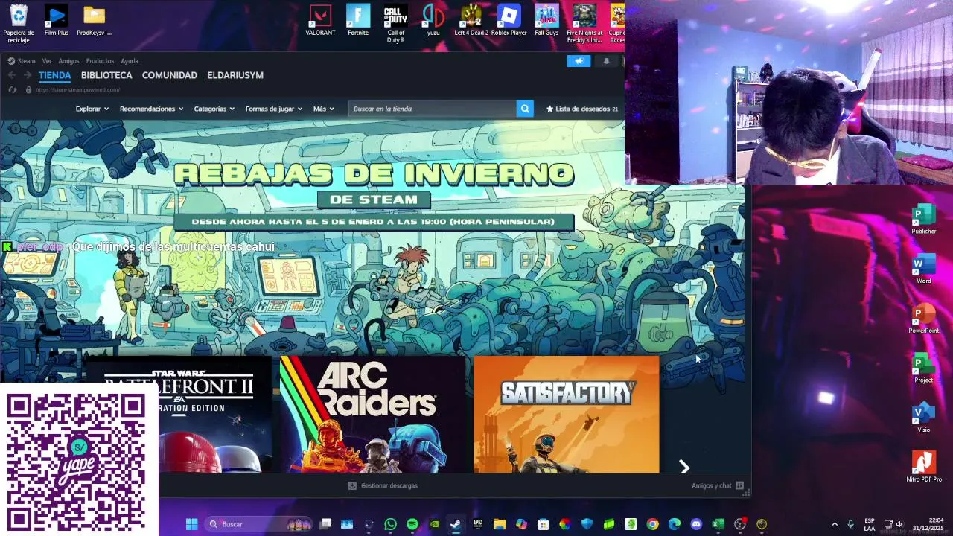The height and width of the screenshot is (536, 953).
Task: Open Star Wars Battlefront II card
Action: tap(216, 414)
